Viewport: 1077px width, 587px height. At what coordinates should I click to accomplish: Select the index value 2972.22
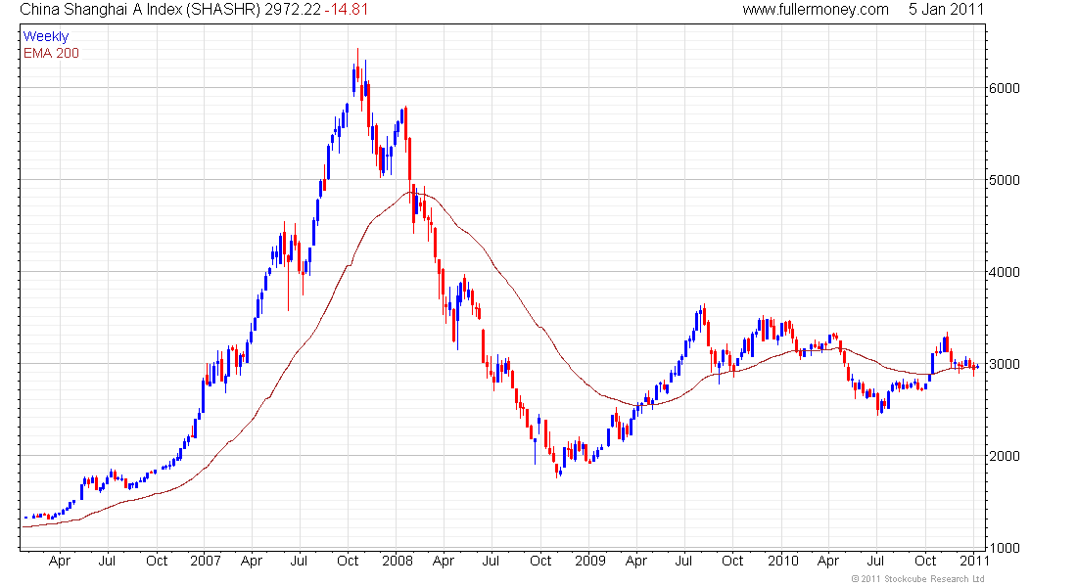[x=293, y=10]
